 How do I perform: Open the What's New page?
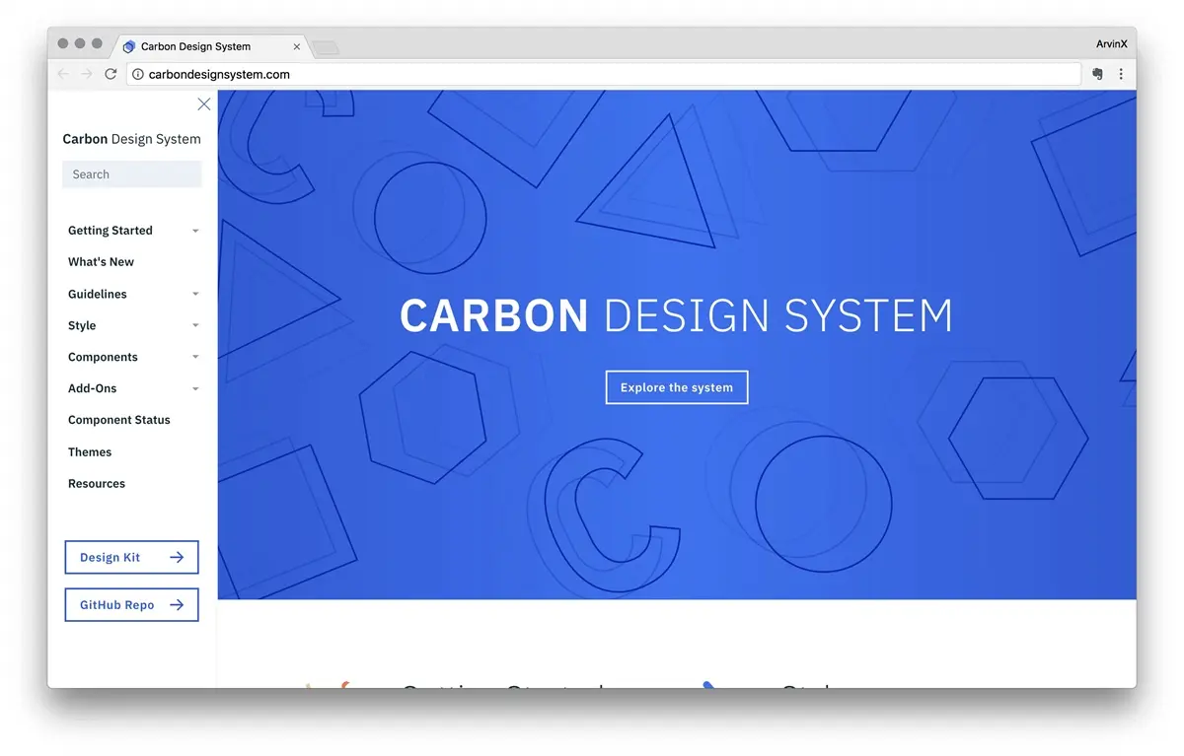[x=101, y=262]
